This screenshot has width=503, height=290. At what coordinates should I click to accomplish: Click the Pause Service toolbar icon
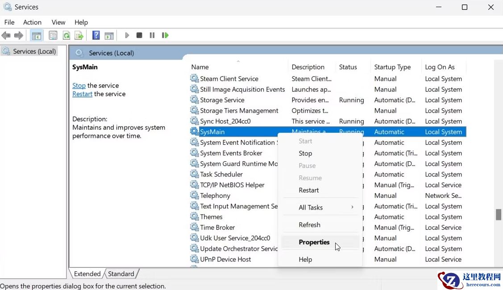point(152,35)
